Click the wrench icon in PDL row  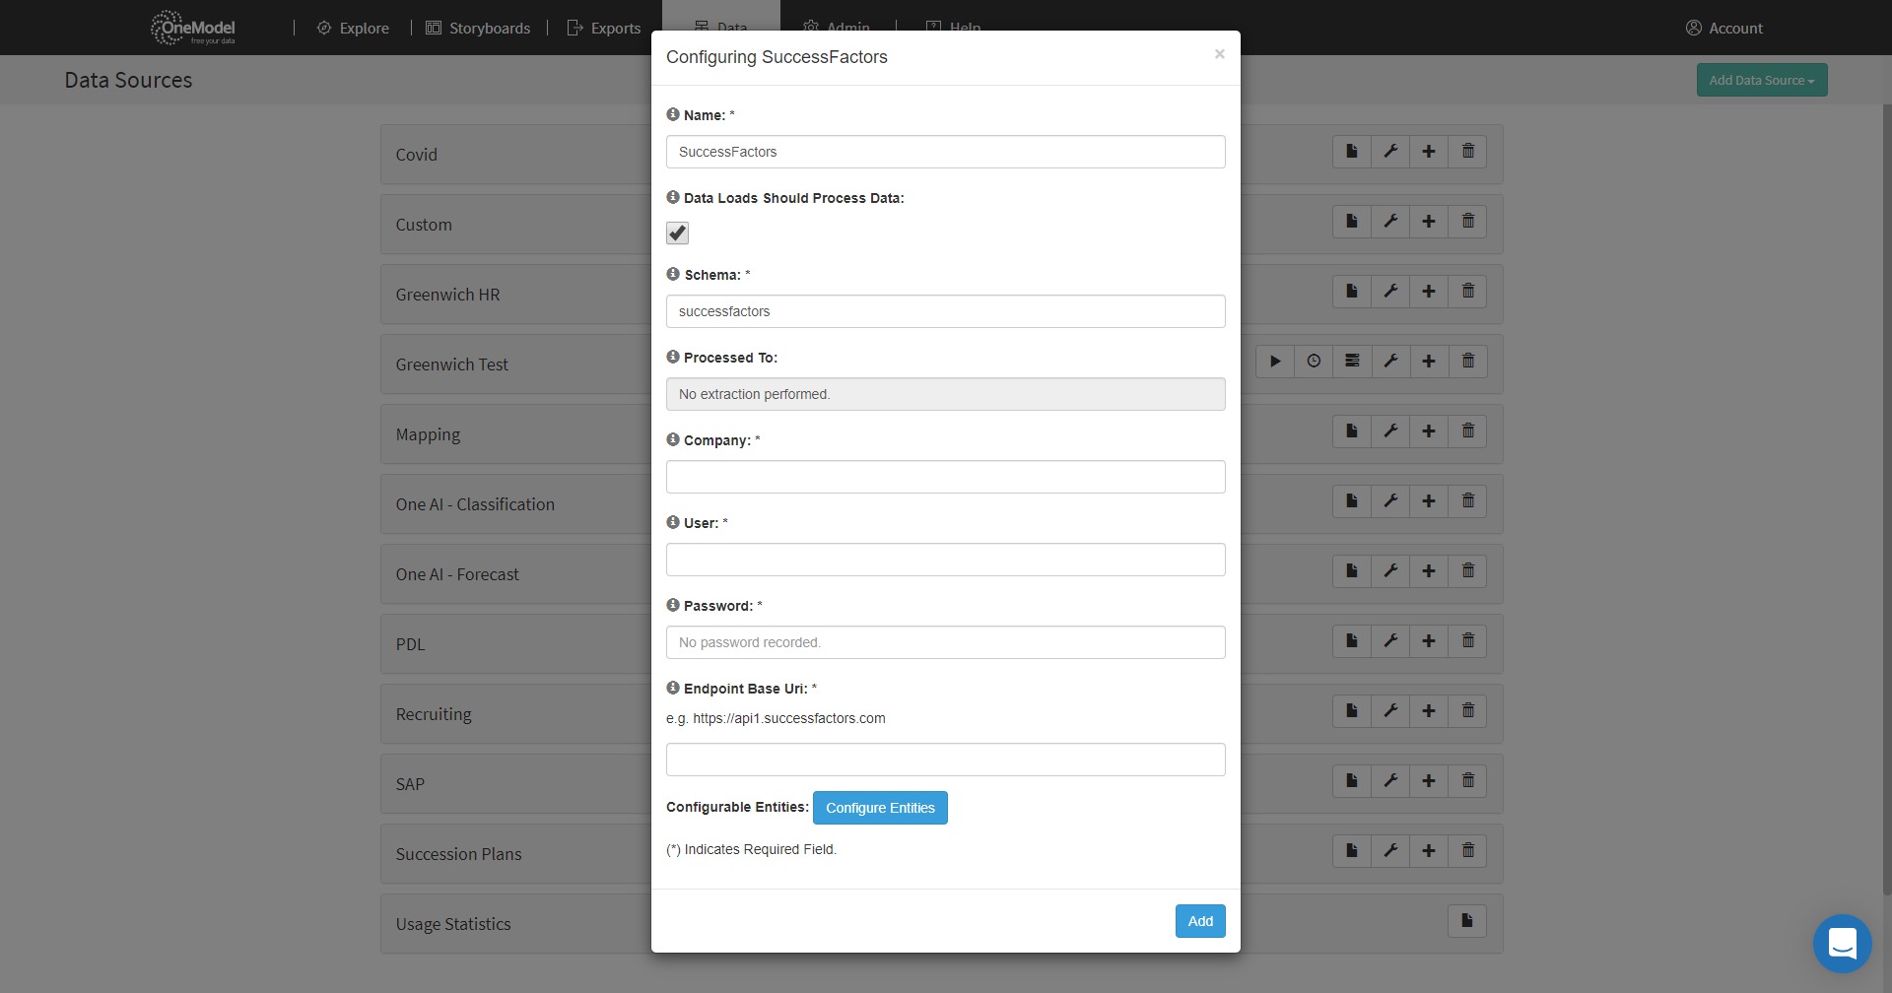[x=1390, y=641]
